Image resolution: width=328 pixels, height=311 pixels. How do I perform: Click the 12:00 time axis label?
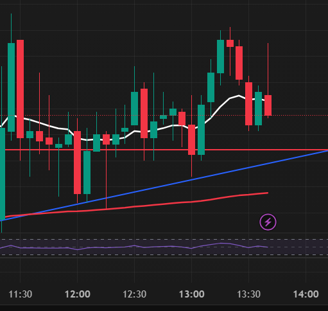click(x=78, y=294)
